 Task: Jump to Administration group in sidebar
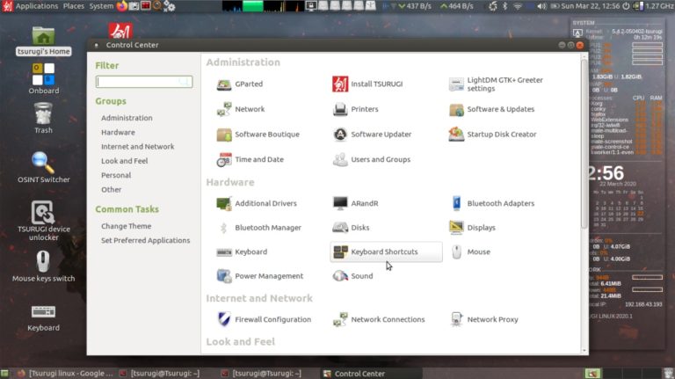[127, 118]
